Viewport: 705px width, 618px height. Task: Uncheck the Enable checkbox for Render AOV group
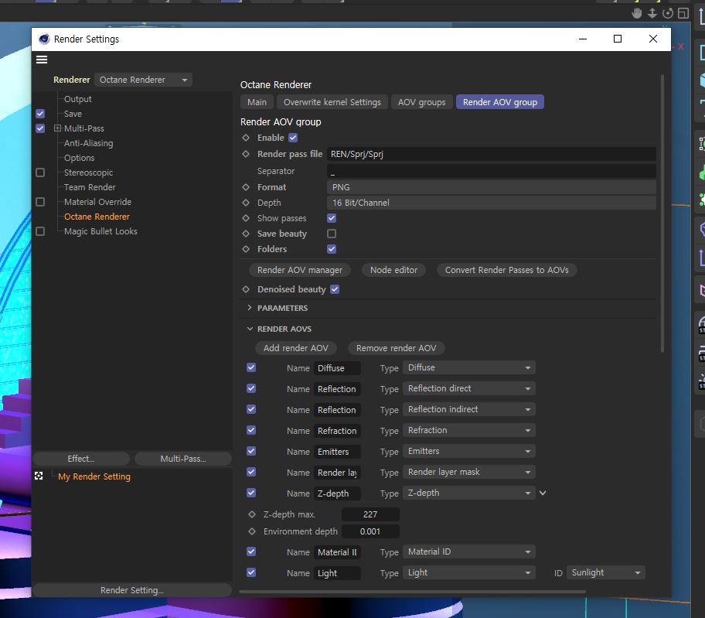click(x=293, y=138)
